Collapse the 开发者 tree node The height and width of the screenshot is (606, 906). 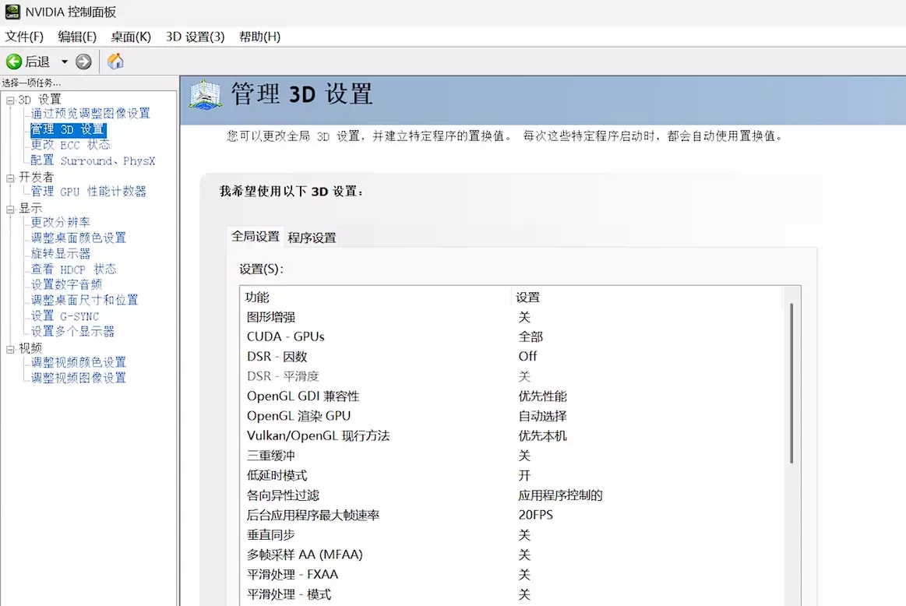[10, 178]
